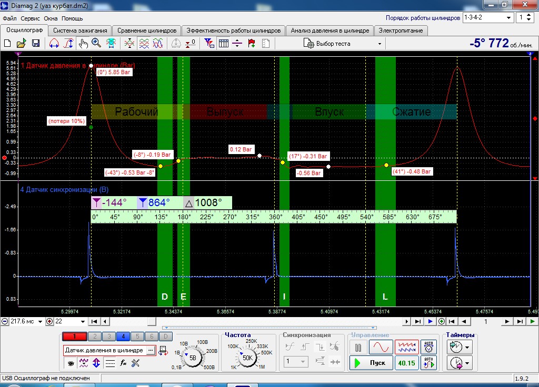This screenshot has height=387, width=539.
Task: Toggle the D digital channel button
Action: [x=165, y=337]
